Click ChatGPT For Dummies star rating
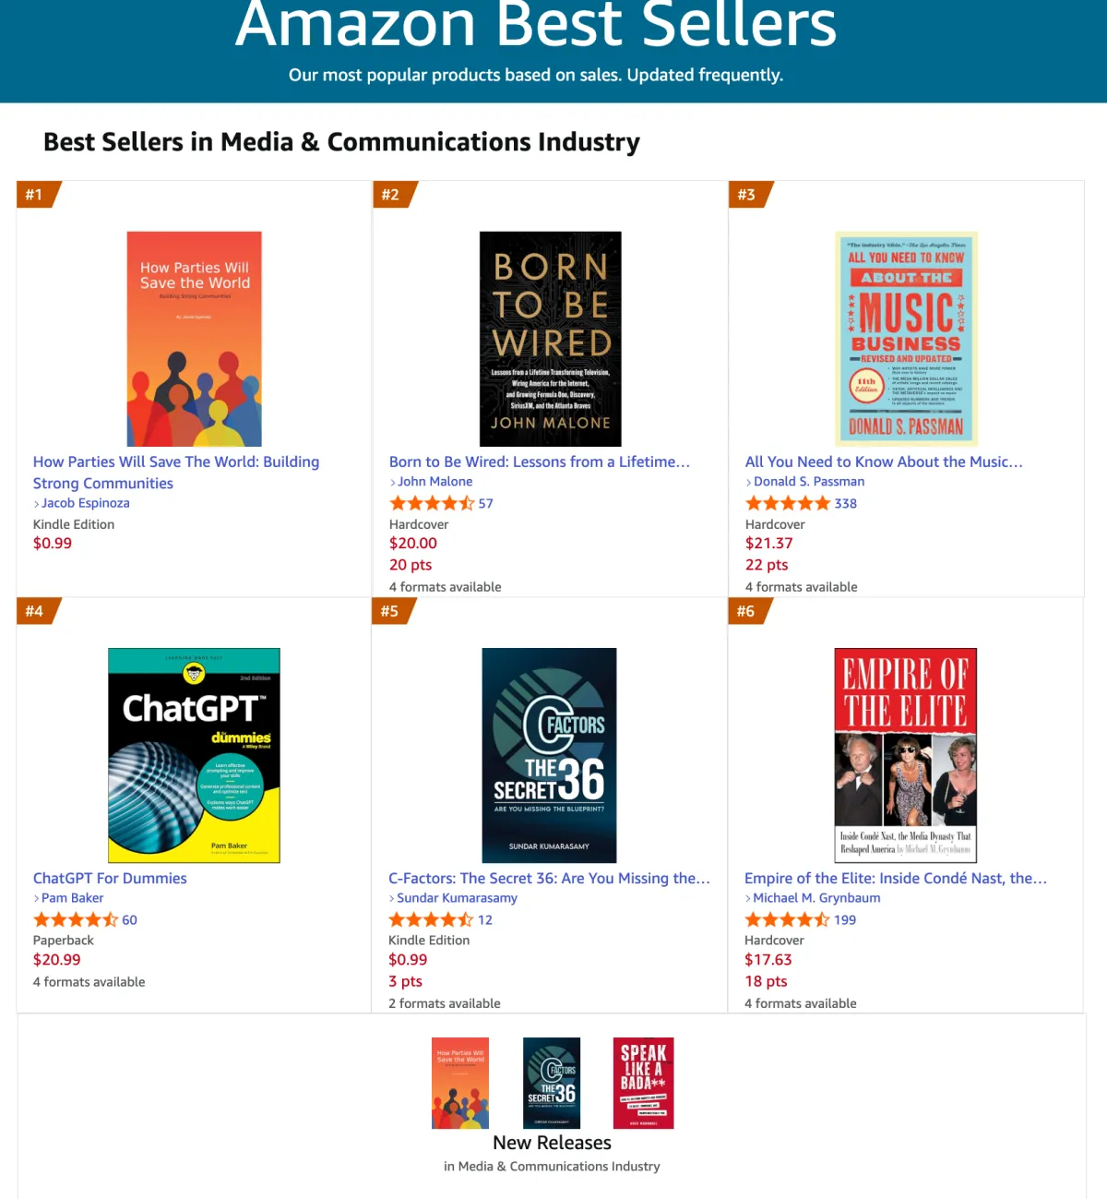The height and width of the screenshot is (1199, 1107). [x=76, y=919]
